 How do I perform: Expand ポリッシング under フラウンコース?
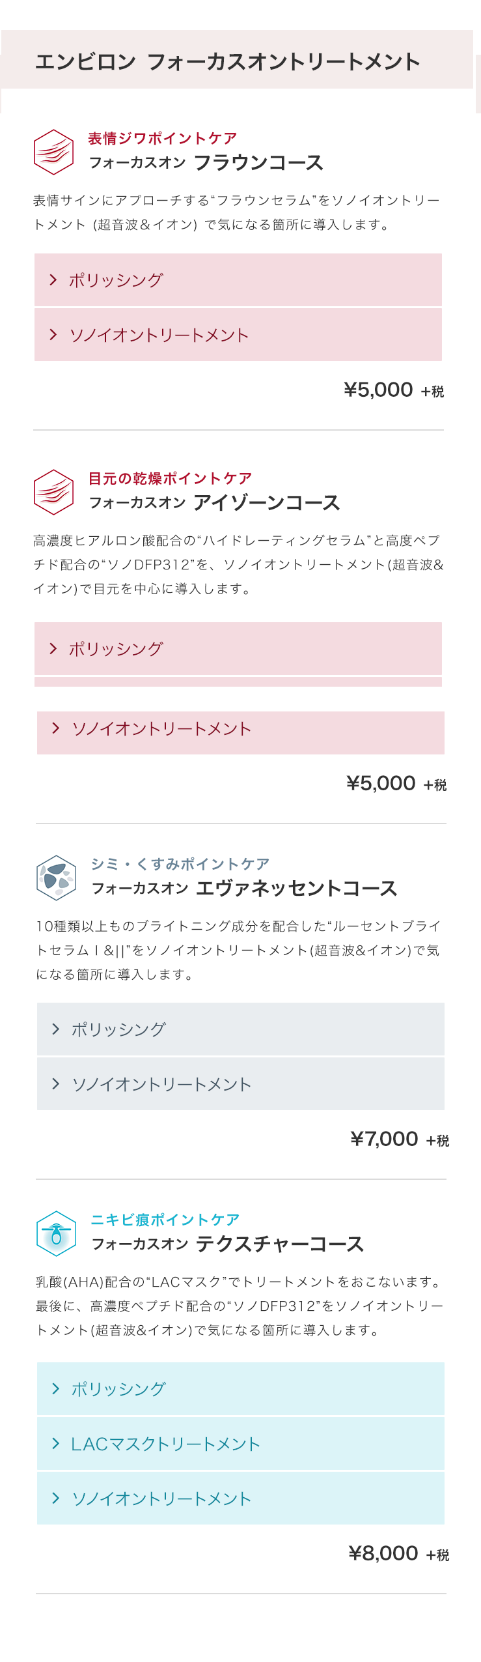click(x=238, y=280)
